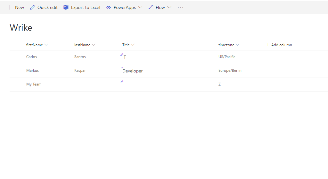Click new-item marker beside IT title
This screenshot has width=328, height=179.
pos(122,55)
